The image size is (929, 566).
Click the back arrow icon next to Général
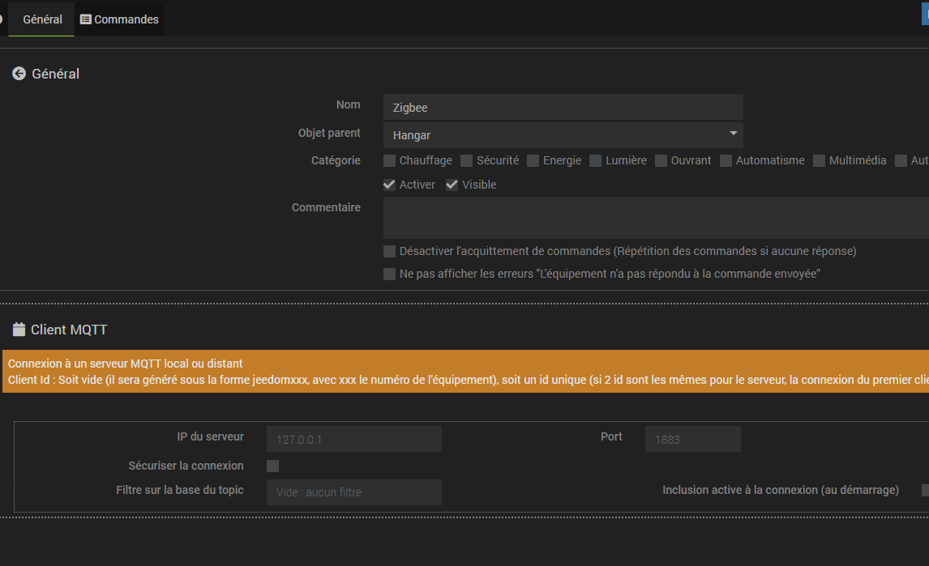tap(19, 74)
